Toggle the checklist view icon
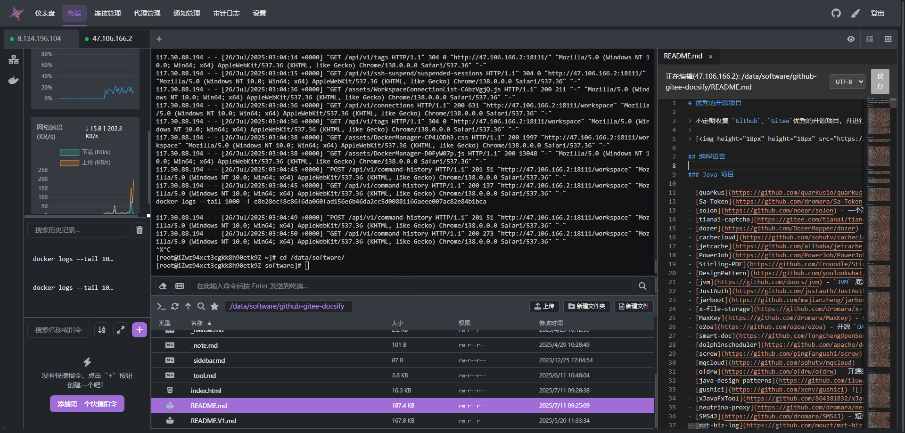Screen dimensions: 905x433 coord(870,39)
